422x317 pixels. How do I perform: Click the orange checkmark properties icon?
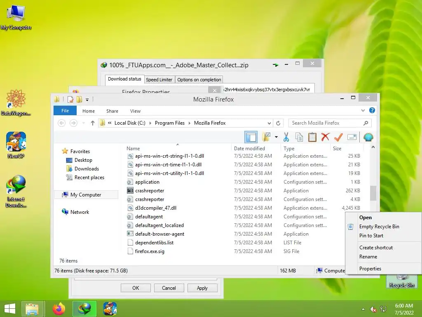(x=338, y=137)
